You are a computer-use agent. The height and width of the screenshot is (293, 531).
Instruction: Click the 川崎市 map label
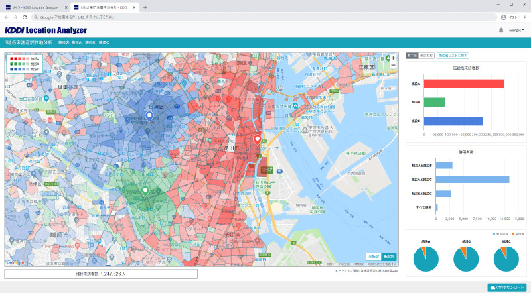coord(59,235)
